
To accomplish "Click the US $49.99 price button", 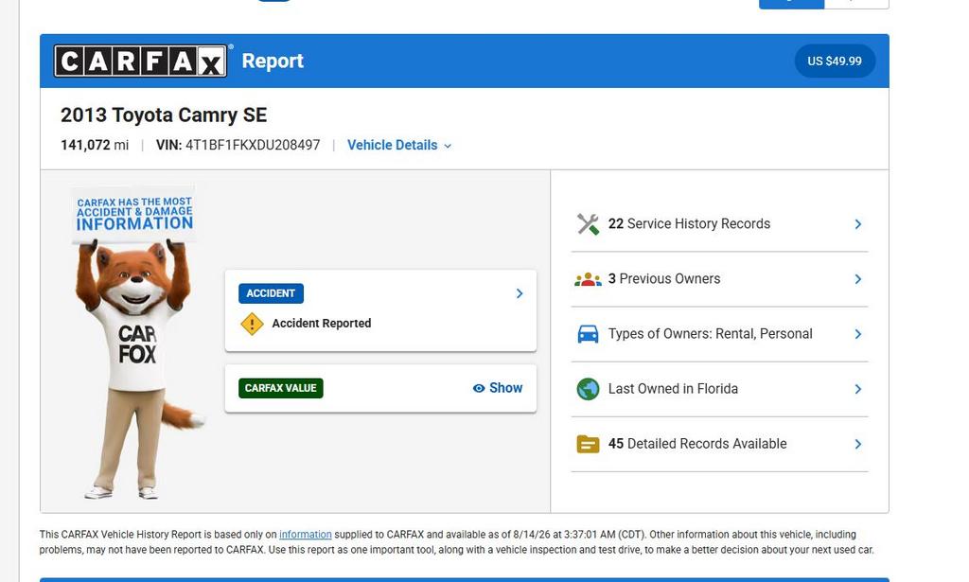I will 835,62.
